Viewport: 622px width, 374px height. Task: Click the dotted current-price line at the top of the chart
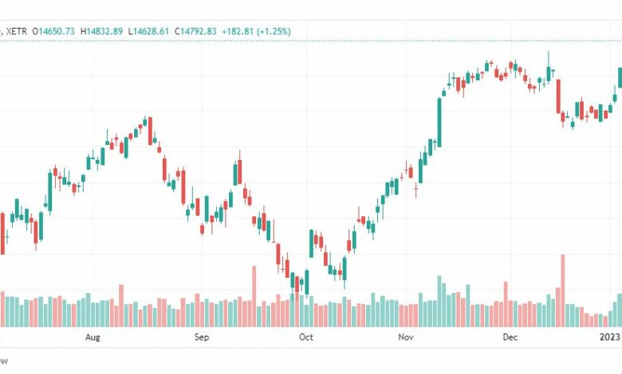[311, 41]
